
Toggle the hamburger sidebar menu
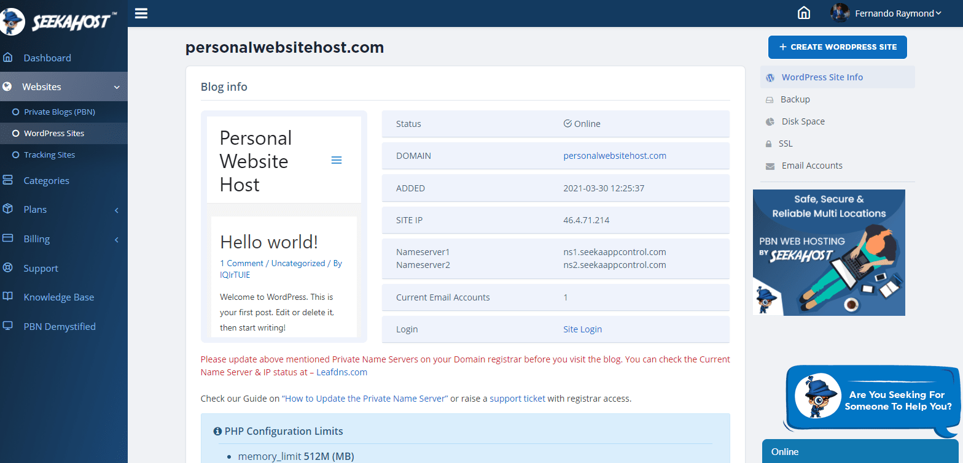pyautogui.click(x=141, y=13)
